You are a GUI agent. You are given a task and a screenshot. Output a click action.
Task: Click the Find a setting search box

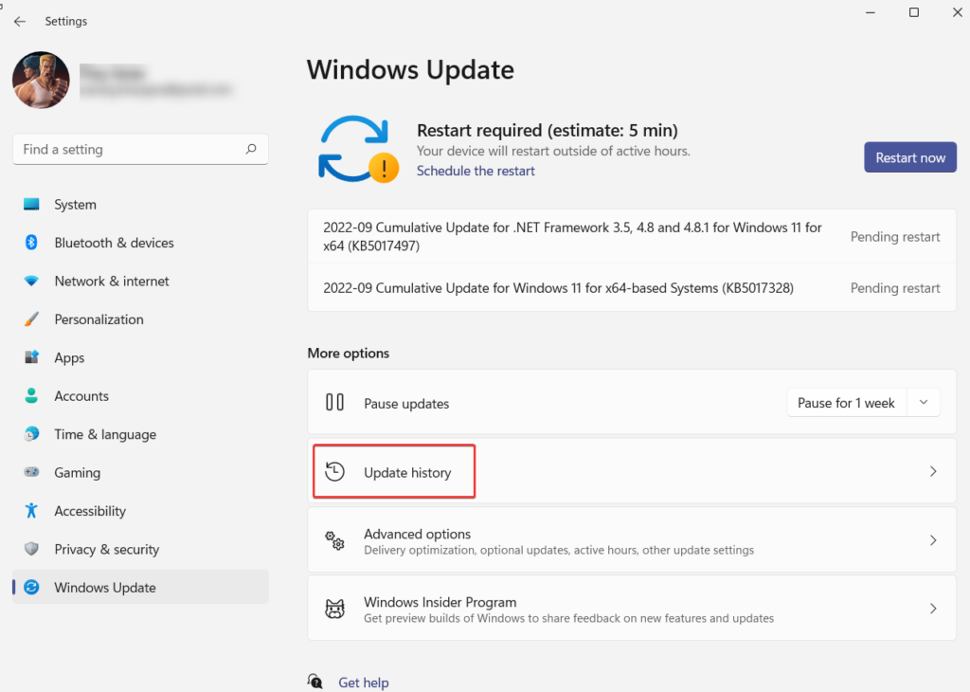[140, 149]
